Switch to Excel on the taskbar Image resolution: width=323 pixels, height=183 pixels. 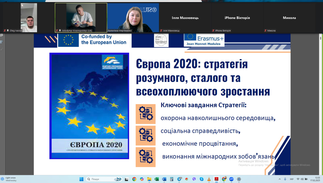point(156,179)
